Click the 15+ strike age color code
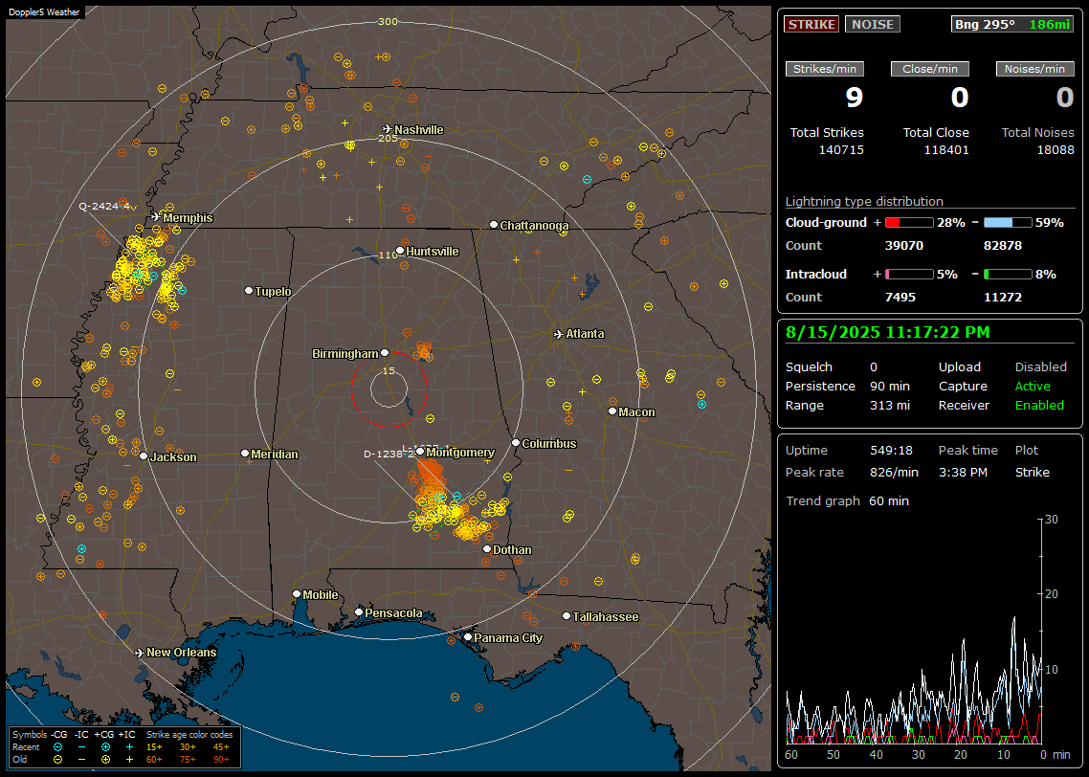1089x777 pixels. point(154,747)
